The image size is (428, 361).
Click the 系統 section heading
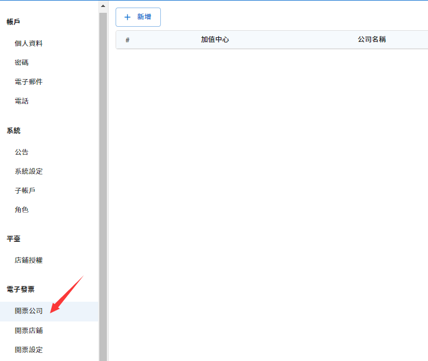[14, 131]
